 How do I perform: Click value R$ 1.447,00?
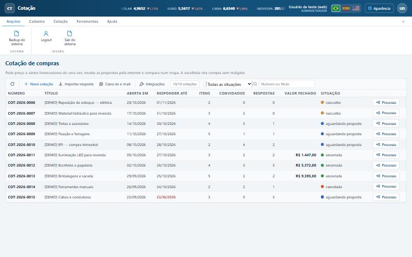click(x=306, y=155)
